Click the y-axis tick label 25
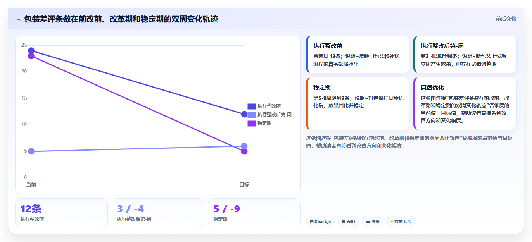Viewport: 532px width, 242px height. click(24, 45)
